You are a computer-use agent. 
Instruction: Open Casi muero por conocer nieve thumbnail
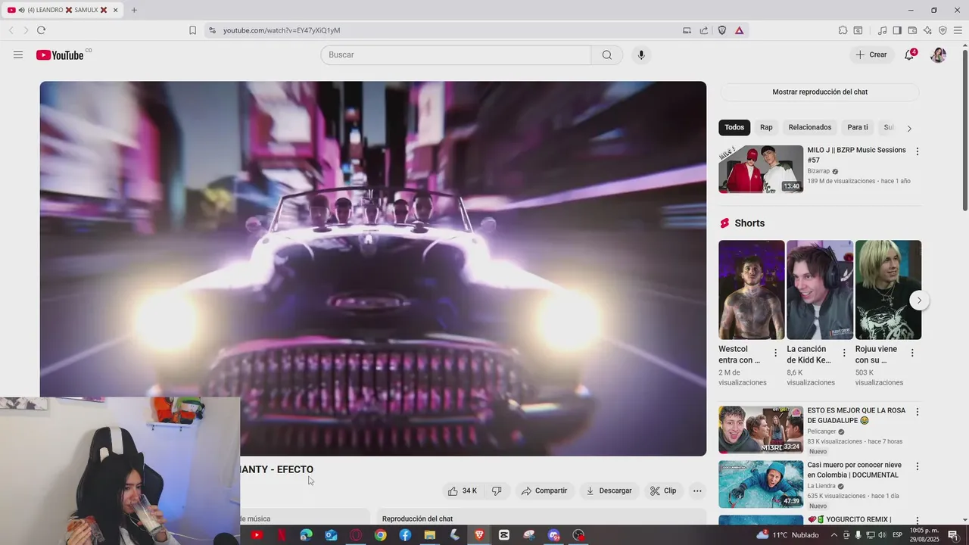(761, 484)
